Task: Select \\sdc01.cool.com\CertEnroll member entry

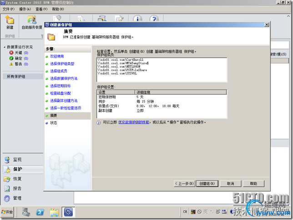Action: [120, 60]
